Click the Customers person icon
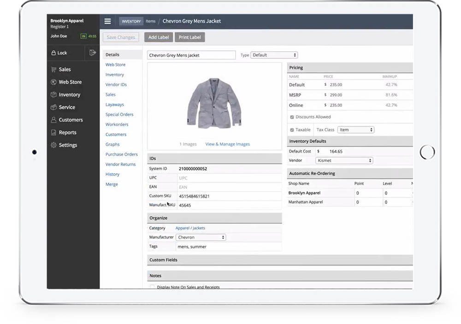Viewport: 461px width, 324px height. coord(53,120)
